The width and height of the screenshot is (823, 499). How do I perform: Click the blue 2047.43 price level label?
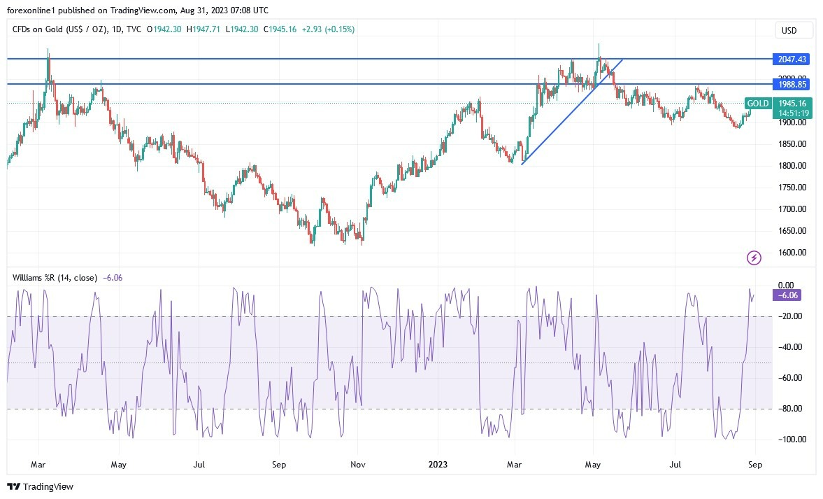791,60
